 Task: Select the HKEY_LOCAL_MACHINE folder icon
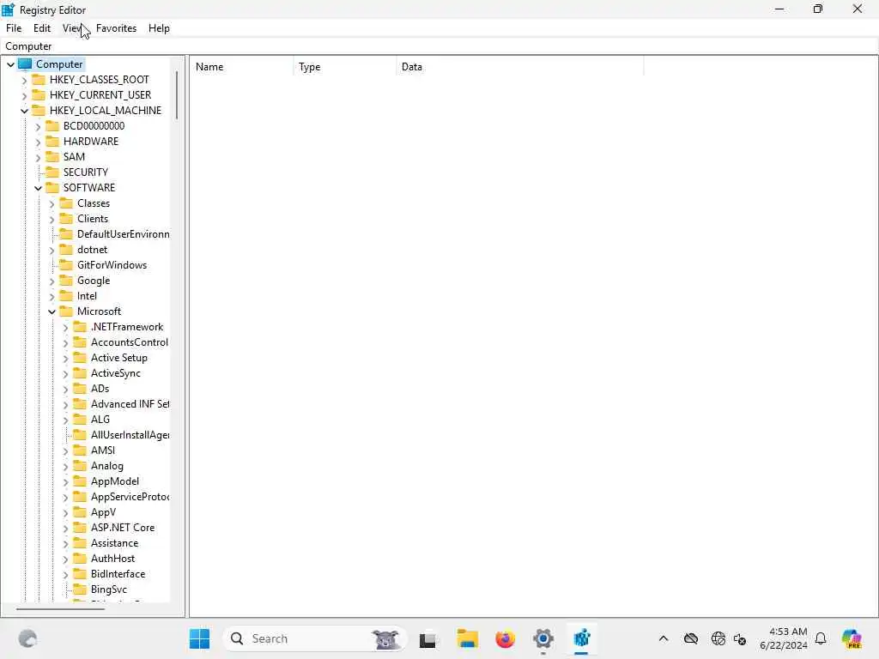click(39, 110)
